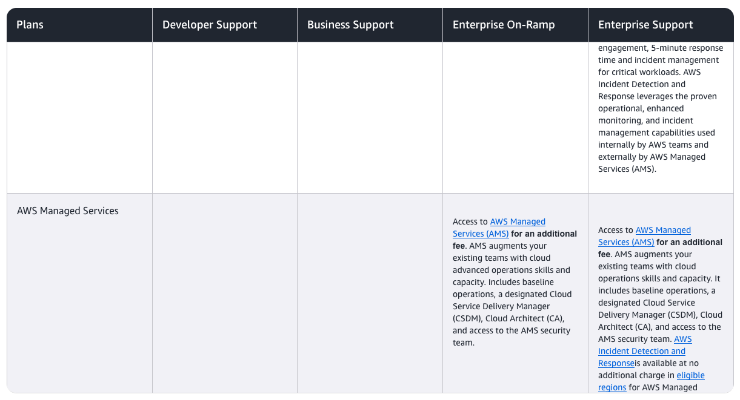Viewport: 740px width, 400px height.
Task: Open AWS Managed Services link in Enterprise On-Ramp column
Action: pos(517,222)
